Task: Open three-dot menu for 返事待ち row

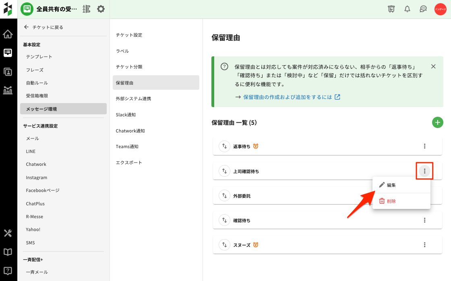Action: pos(424,147)
